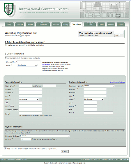Submit the workshop registration form
Screen dimensions: 131x164
click(65, 152)
